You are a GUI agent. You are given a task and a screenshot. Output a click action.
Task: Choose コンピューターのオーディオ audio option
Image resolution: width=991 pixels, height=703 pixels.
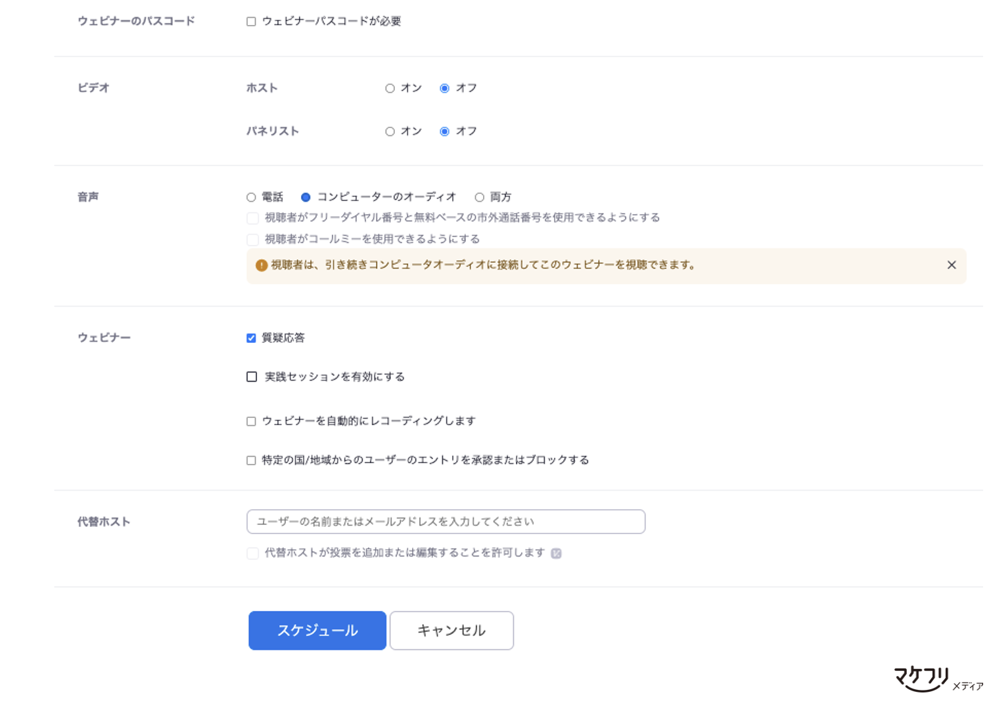pyautogui.click(x=306, y=197)
